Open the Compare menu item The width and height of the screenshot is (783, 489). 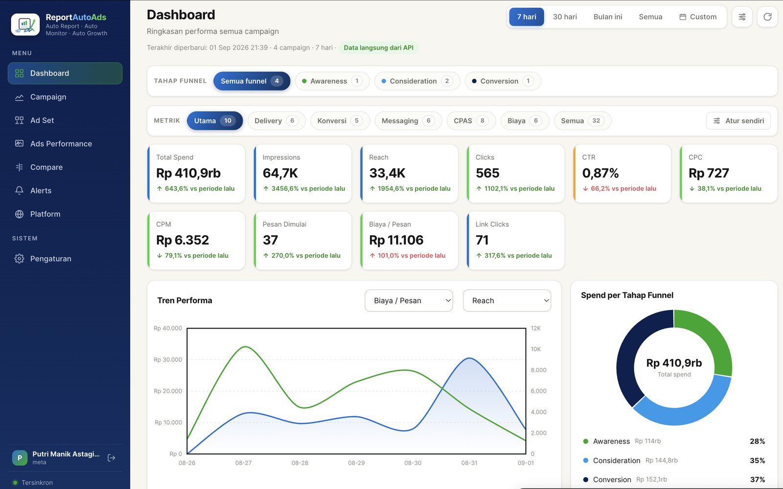click(65, 167)
